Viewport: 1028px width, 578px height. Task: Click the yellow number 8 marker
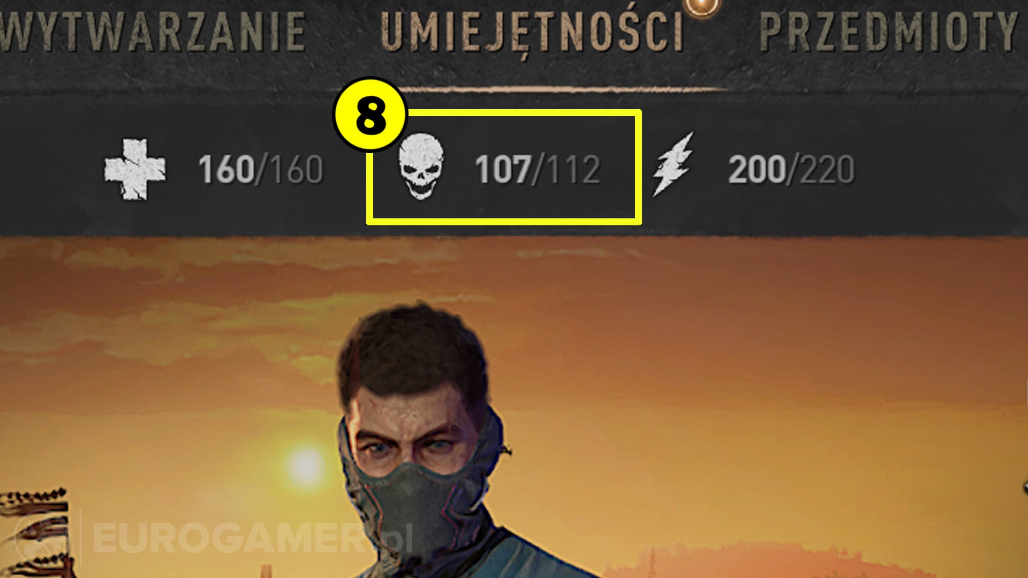(370, 115)
